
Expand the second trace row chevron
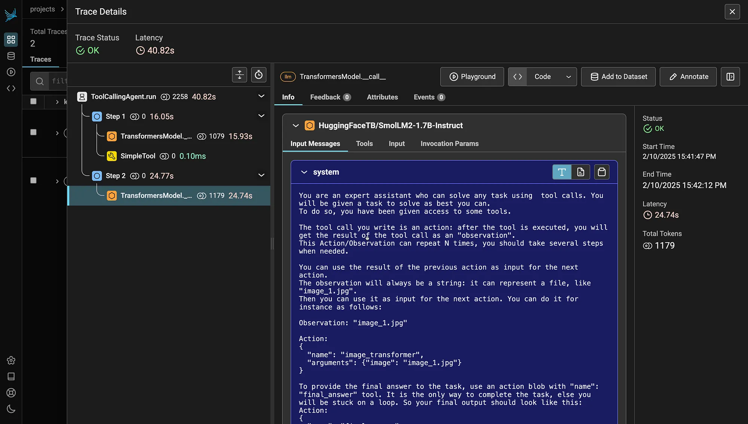point(57,133)
